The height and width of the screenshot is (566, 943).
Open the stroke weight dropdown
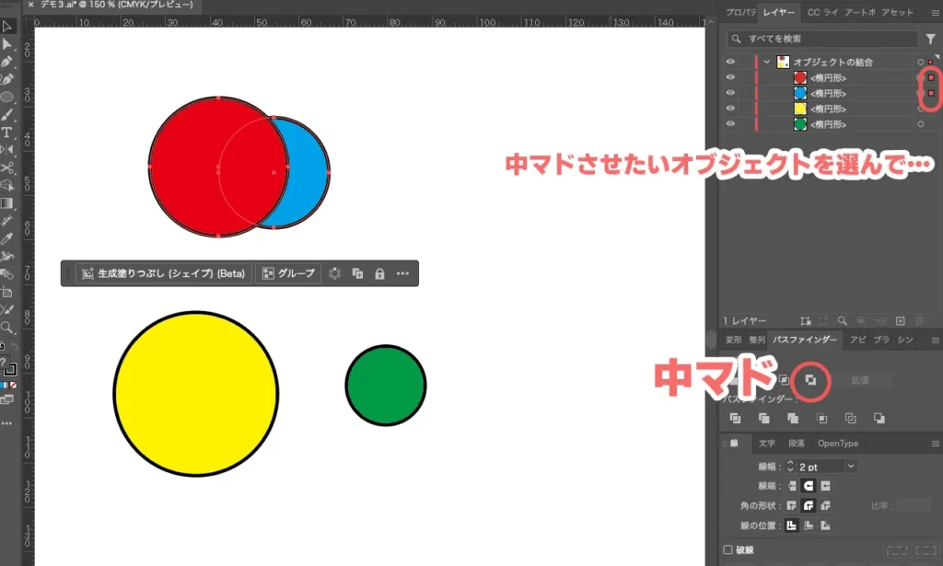[x=850, y=467]
